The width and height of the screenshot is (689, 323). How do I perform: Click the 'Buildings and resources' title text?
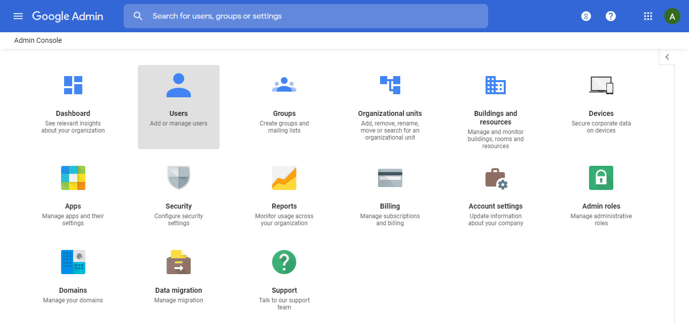click(496, 118)
